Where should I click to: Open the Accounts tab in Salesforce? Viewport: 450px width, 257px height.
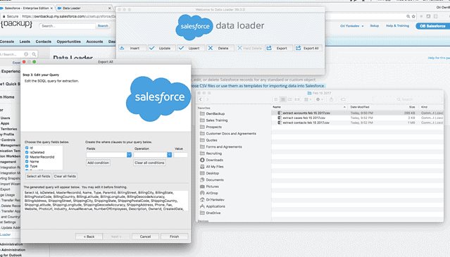(x=94, y=42)
